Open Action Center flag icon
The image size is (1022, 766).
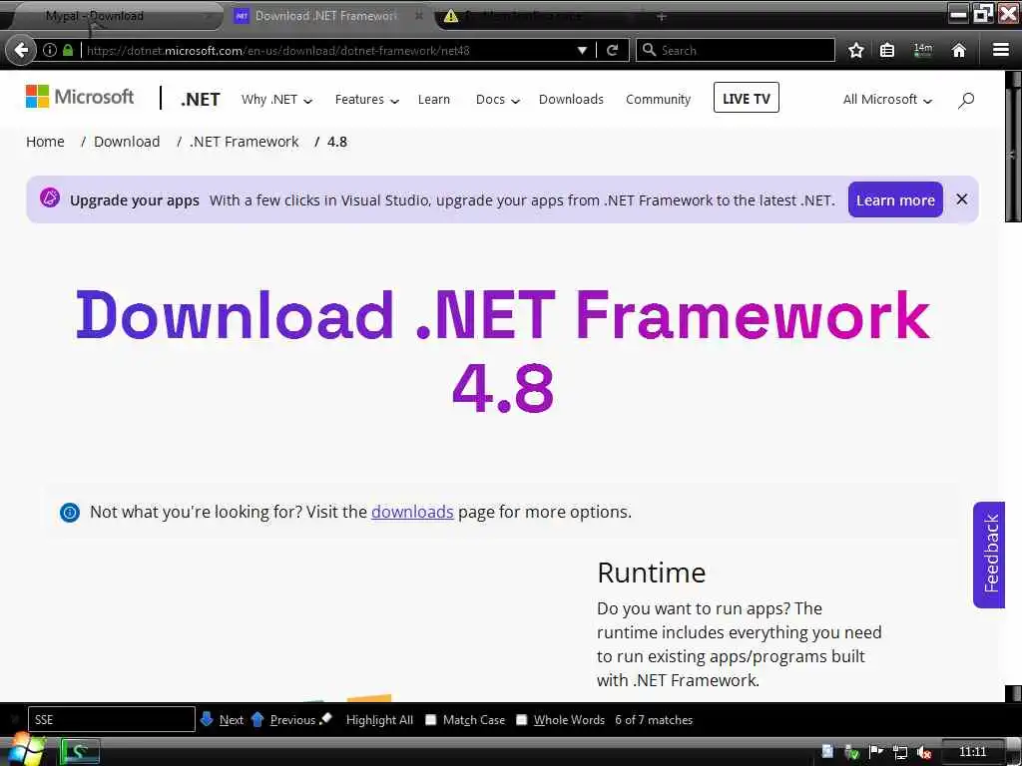[x=876, y=752]
